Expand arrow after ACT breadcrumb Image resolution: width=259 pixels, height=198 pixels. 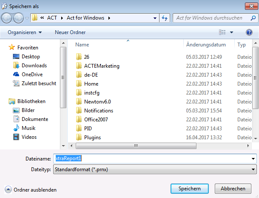(x=62, y=18)
